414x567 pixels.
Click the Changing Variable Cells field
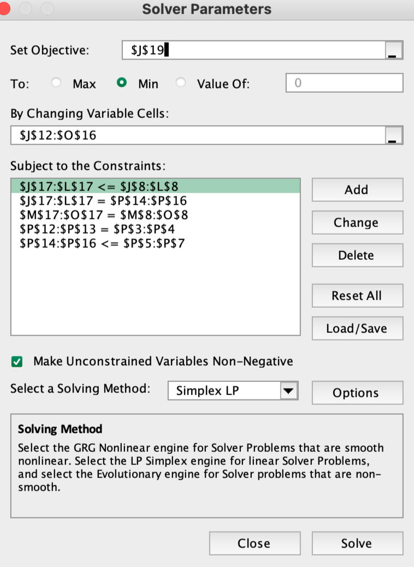pos(197,135)
